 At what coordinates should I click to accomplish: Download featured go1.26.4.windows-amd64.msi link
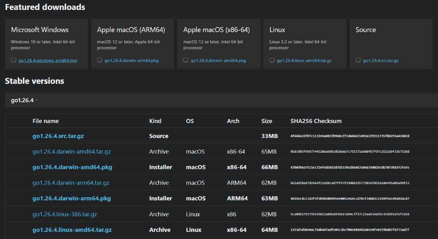(48, 60)
